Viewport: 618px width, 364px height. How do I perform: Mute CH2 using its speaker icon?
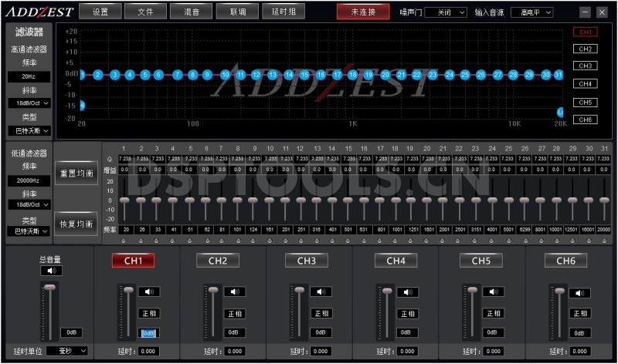(x=235, y=292)
